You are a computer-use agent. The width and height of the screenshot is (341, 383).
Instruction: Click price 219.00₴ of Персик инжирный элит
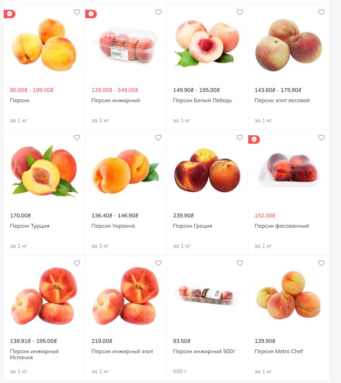102,341
